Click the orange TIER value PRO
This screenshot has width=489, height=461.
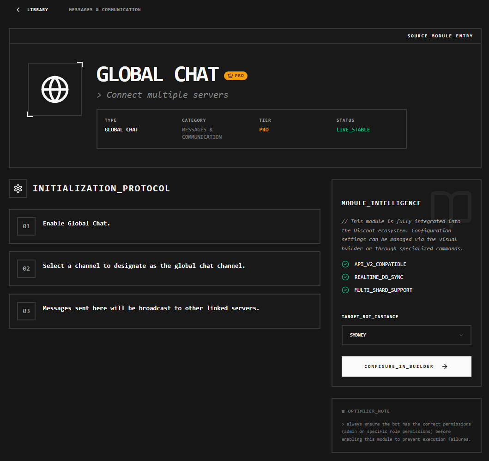264,130
